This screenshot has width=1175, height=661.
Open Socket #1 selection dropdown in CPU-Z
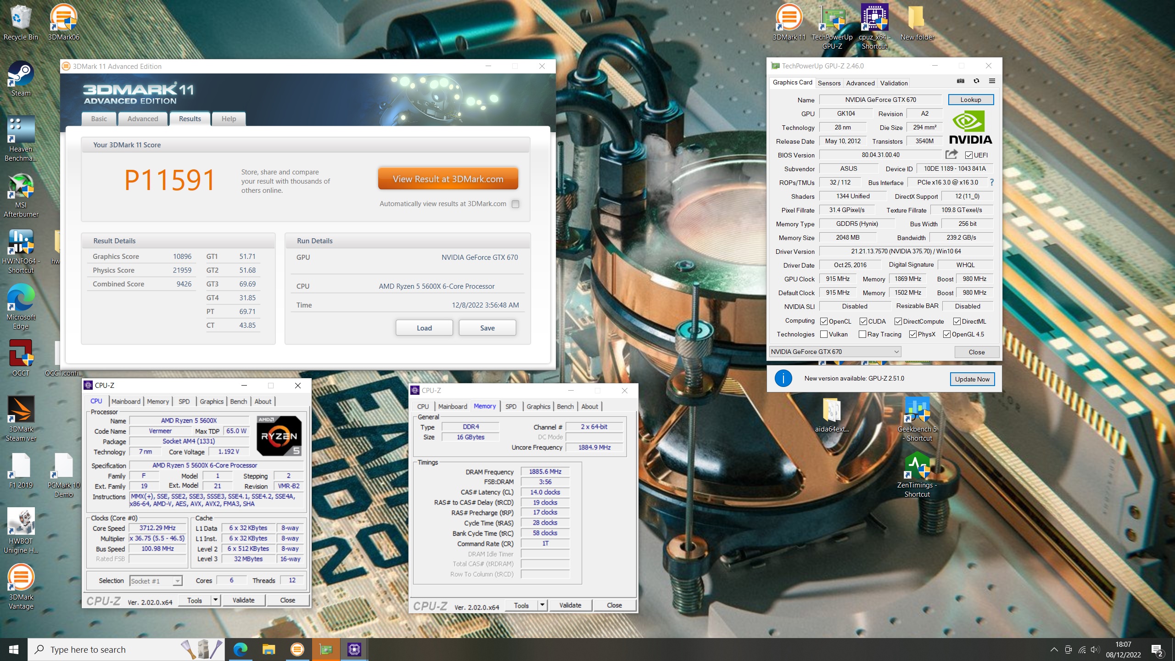click(x=156, y=581)
